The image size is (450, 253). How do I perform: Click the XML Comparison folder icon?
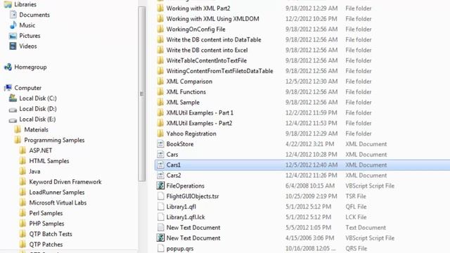160,82
